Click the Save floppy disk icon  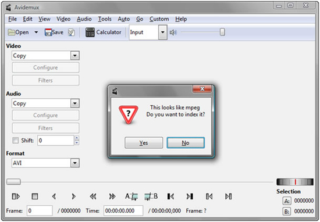pos(48,32)
